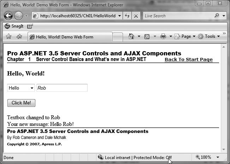Open a new blank tab
Screen dimensions: 230x164
click(x=118, y=37)
